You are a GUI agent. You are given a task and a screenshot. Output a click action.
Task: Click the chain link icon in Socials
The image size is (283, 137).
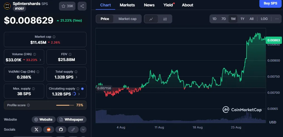73,129
